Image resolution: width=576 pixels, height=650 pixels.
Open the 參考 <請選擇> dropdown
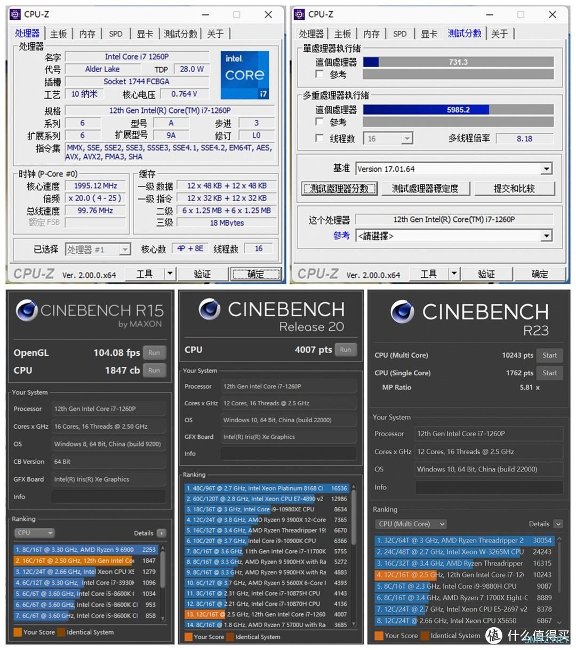[x=454, y=236]
